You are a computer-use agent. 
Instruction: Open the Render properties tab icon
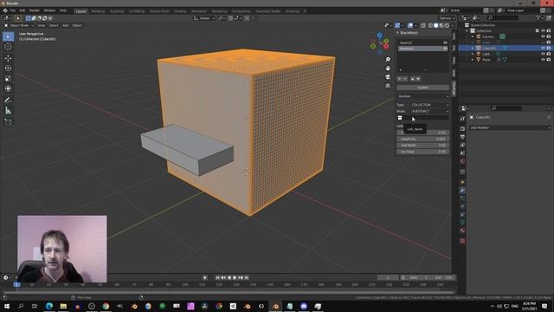click(462, 128)
